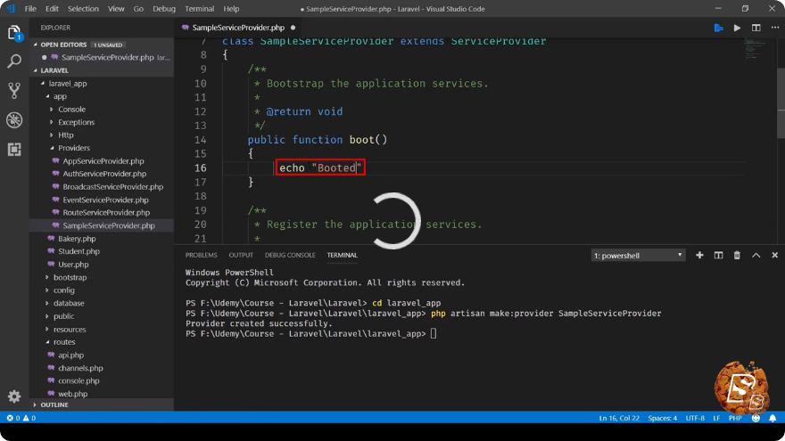
Task: Open the Manage gear settings icon
Action: 14,396
